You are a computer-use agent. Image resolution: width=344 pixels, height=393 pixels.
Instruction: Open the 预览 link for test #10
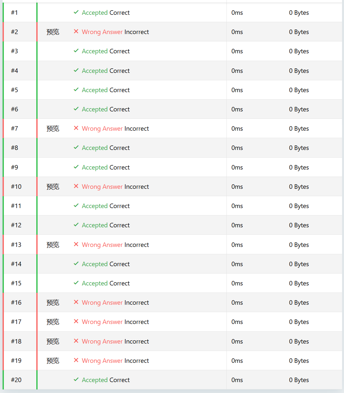pyautogui.click(x=53, y=187)
